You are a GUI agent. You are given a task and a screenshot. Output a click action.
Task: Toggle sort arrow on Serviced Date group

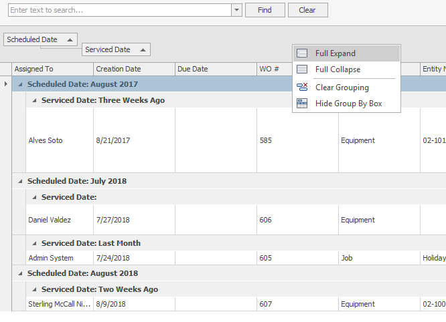[143, 50]
